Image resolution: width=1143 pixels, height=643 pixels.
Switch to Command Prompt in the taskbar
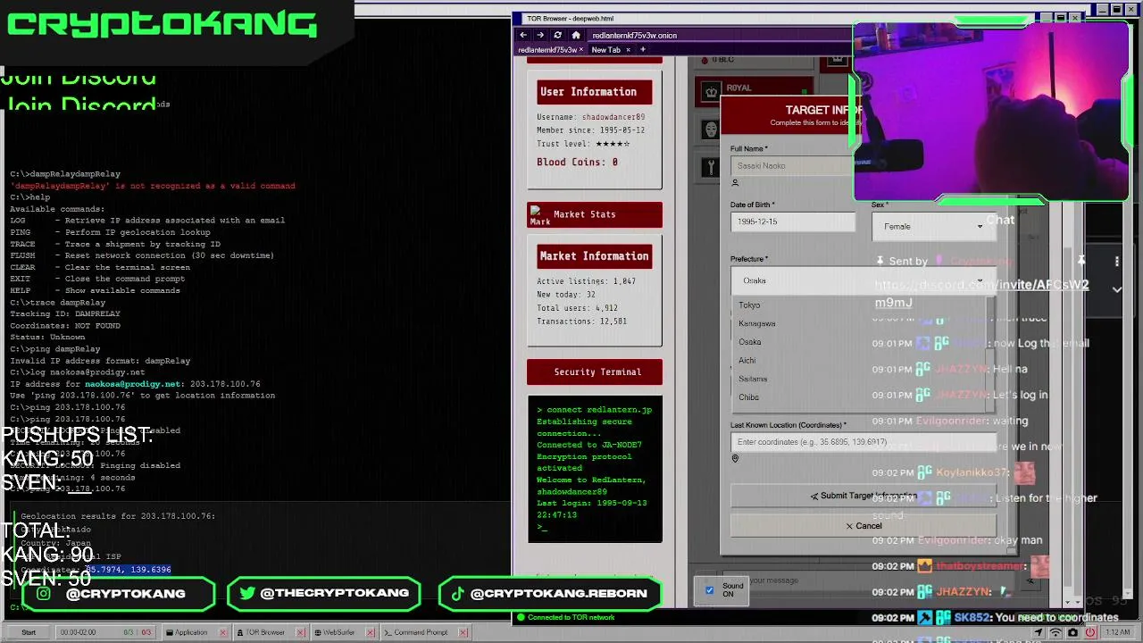pyautogui.click(x=421, y=632)
